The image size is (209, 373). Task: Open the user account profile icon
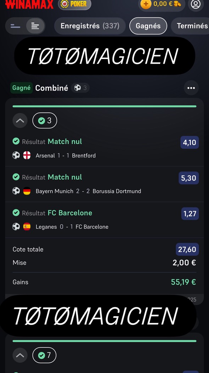(196, 4)
